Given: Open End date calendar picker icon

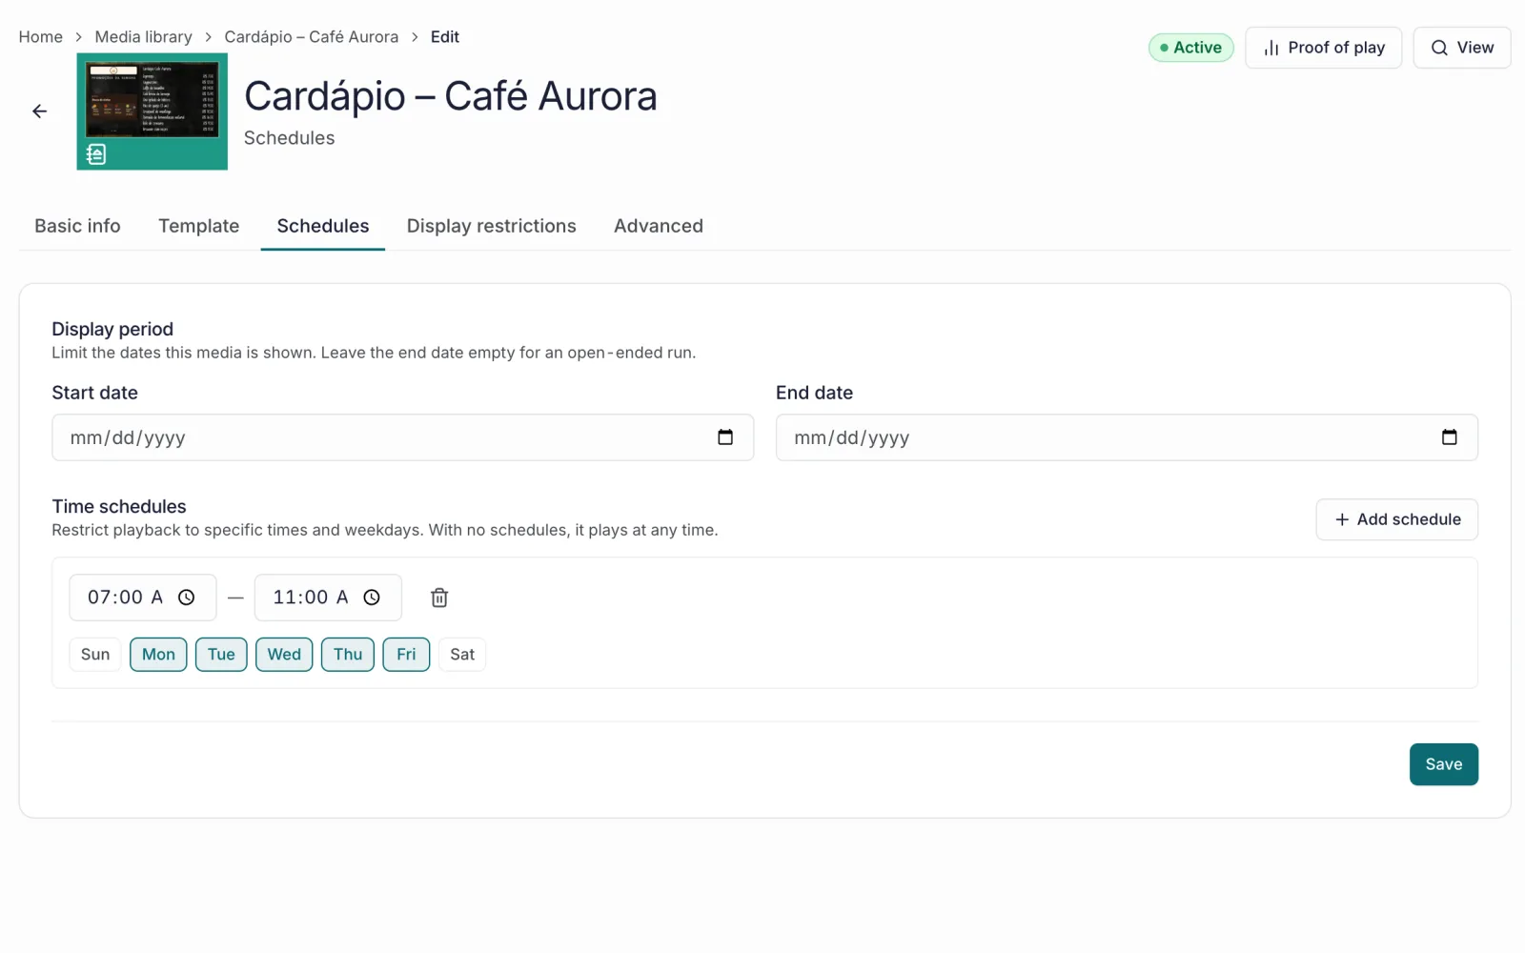Looking at the screenshot, I should (1450, 437).
